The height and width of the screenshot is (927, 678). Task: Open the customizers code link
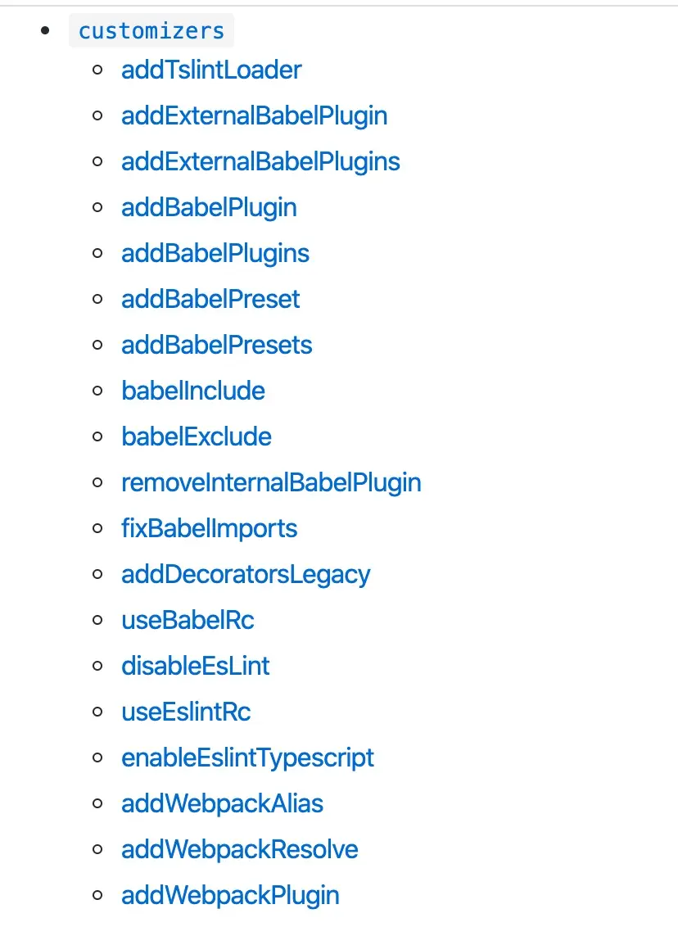coord(151,31)
